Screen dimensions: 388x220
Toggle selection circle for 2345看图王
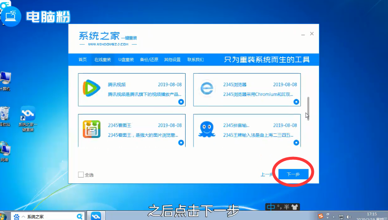pyautogui.click(x=181, y=143)
